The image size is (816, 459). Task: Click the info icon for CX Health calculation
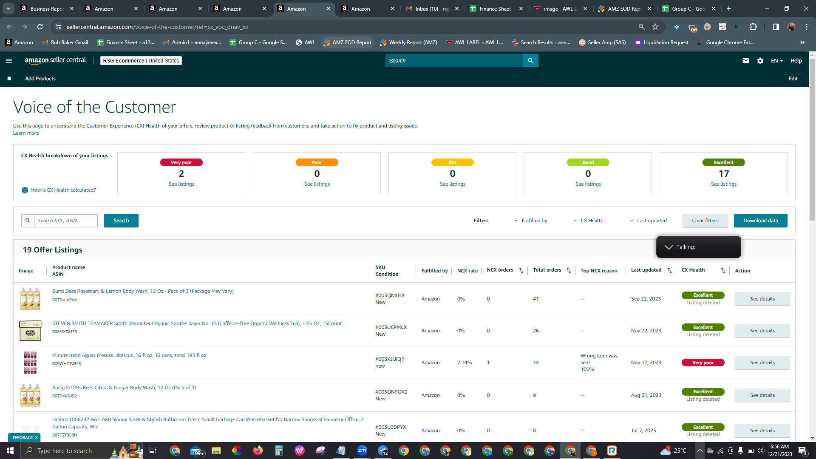25,190
